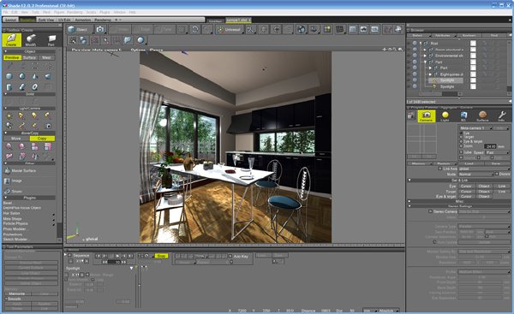Click the Sketch Modeler plugin entry
Screen dimensions: 514x314
(x=15, y=240)
